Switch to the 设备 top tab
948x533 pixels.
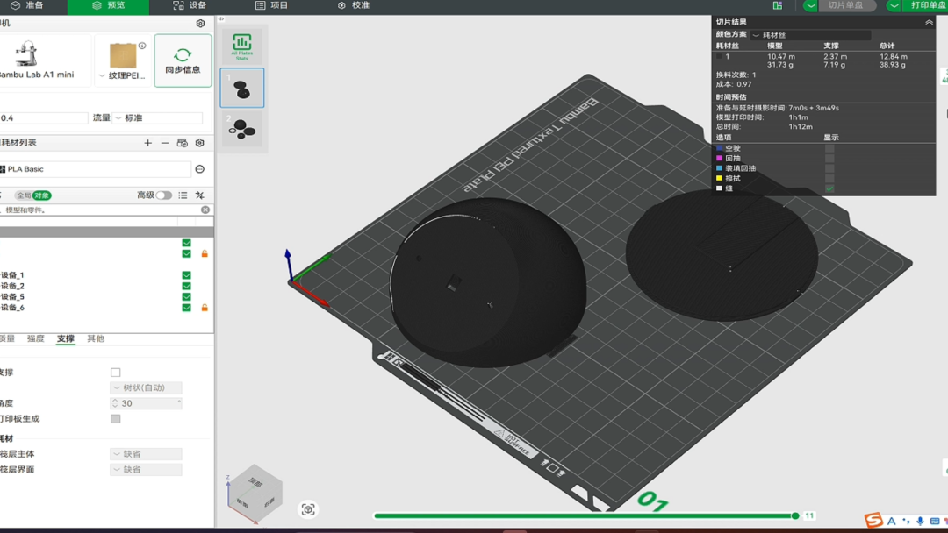(190, 5)
